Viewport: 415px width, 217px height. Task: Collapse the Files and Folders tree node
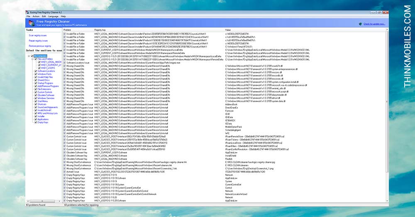(x=32, y=59)
